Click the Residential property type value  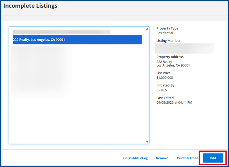pos(165,33)
